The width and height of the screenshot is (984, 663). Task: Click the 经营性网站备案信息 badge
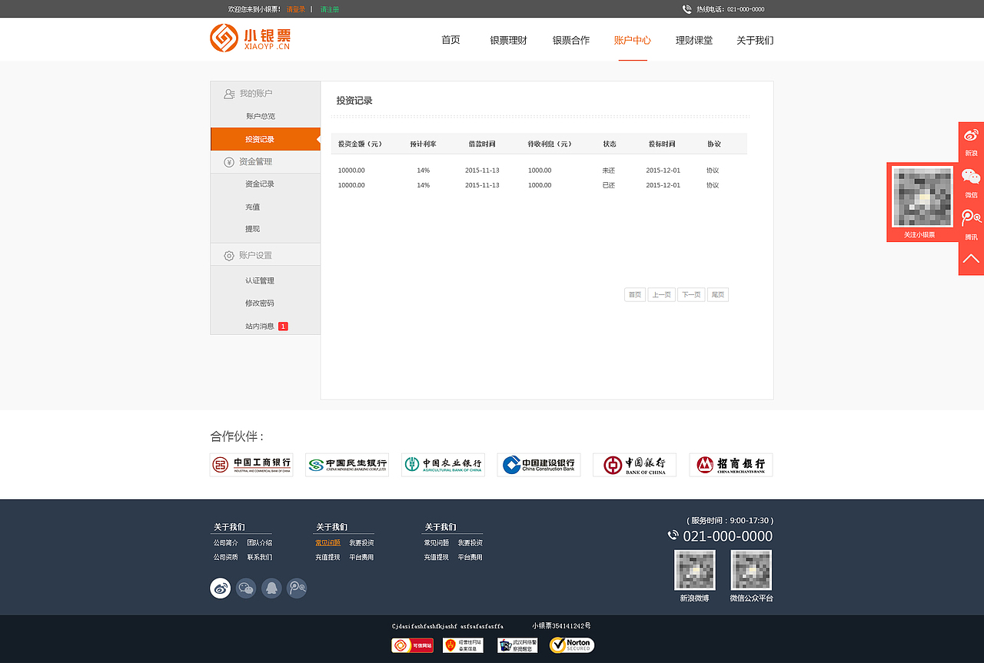click(463, 645)
